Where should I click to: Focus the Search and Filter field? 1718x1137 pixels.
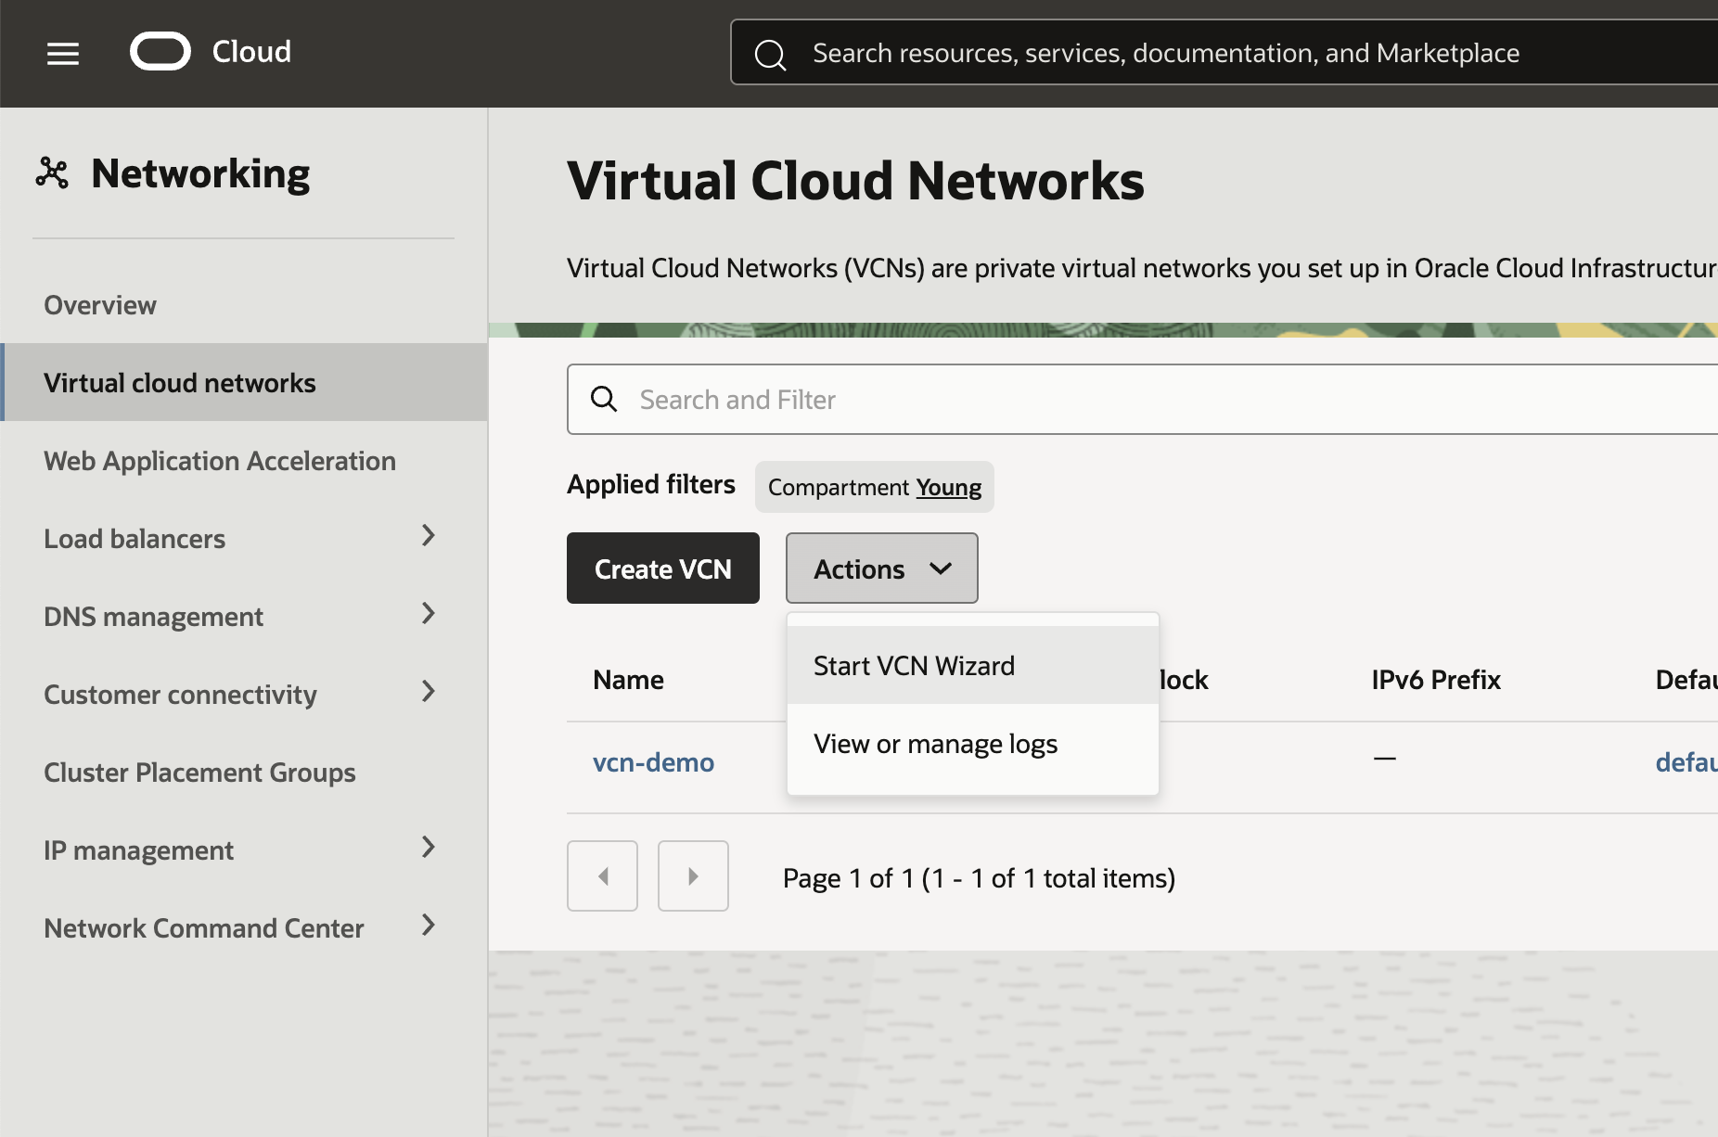point(1113,400)
